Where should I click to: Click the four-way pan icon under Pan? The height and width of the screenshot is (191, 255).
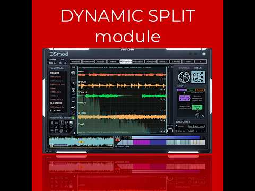pos(65,63)
